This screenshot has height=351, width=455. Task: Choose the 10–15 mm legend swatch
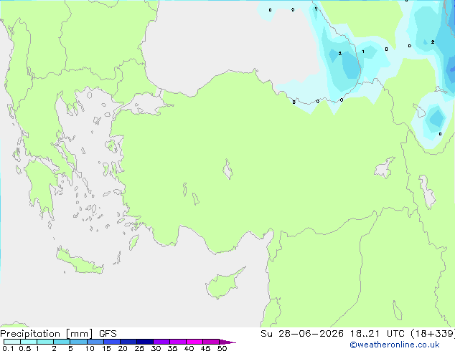(95, 342)
